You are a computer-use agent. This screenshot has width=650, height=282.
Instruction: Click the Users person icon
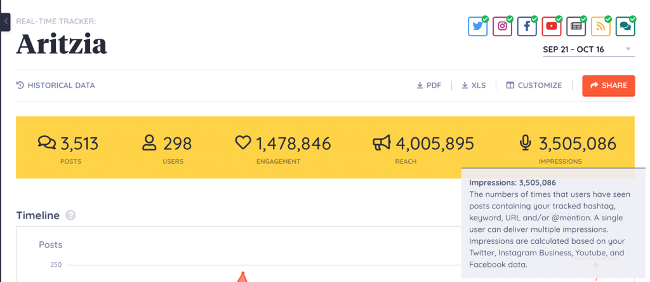click(149, 143)
